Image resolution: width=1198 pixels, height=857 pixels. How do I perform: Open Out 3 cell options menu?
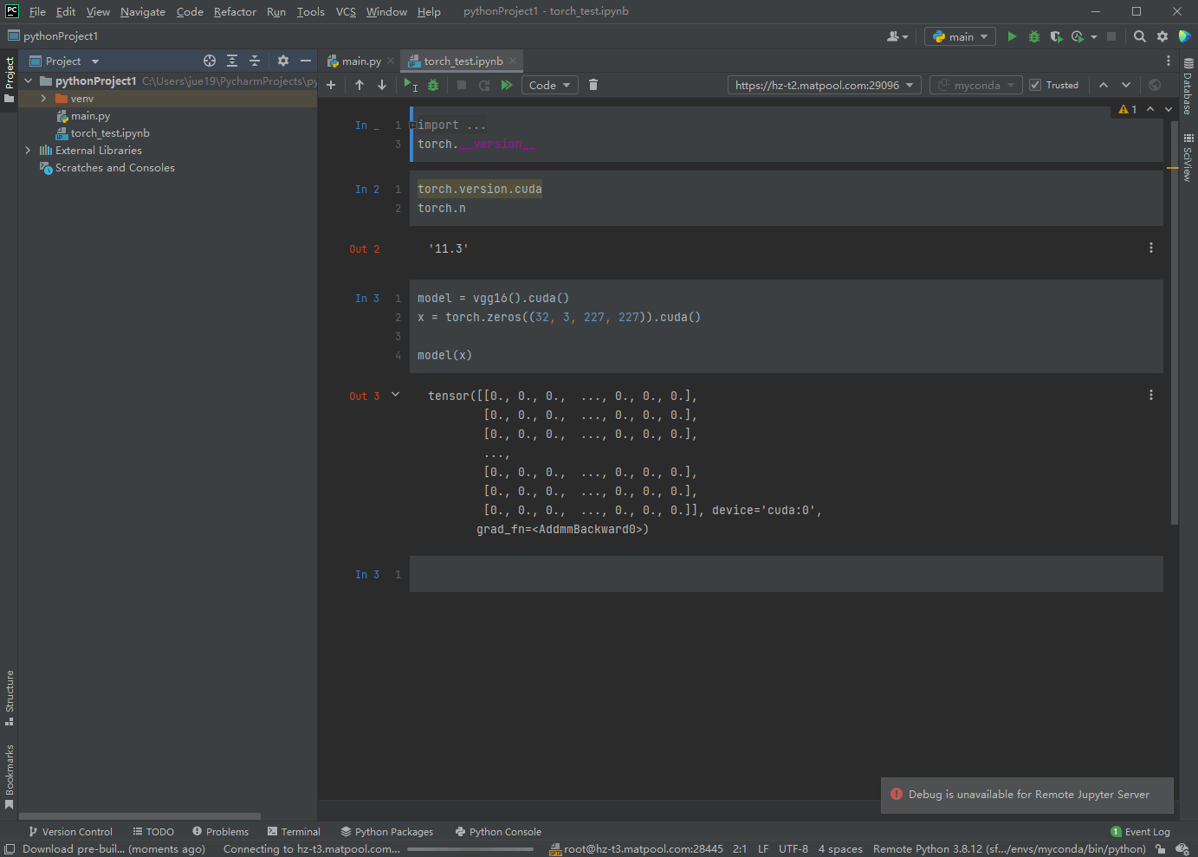(x=1151, y=395)
